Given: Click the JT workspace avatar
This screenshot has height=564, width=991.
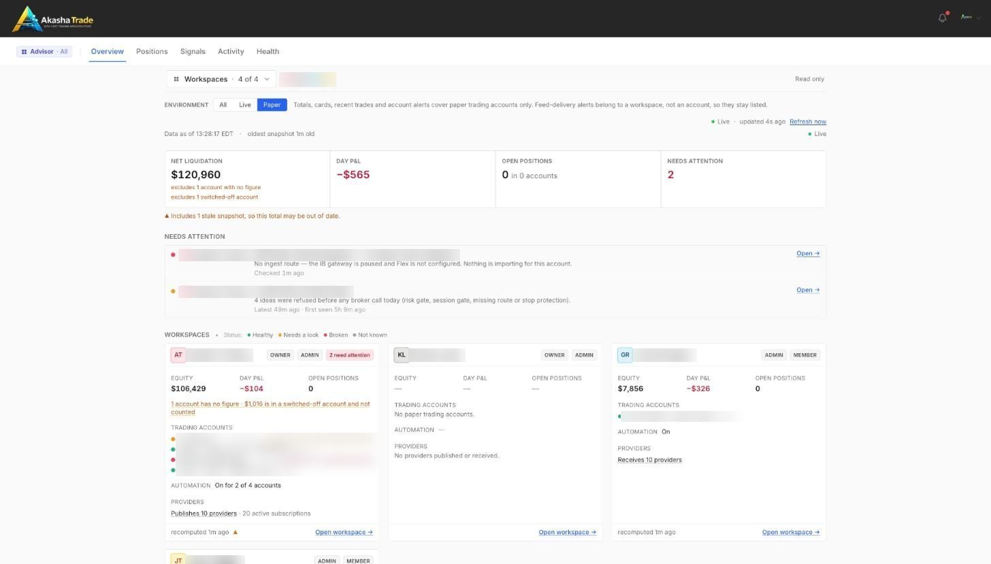Looking at the screenshot, I should 178,561.
